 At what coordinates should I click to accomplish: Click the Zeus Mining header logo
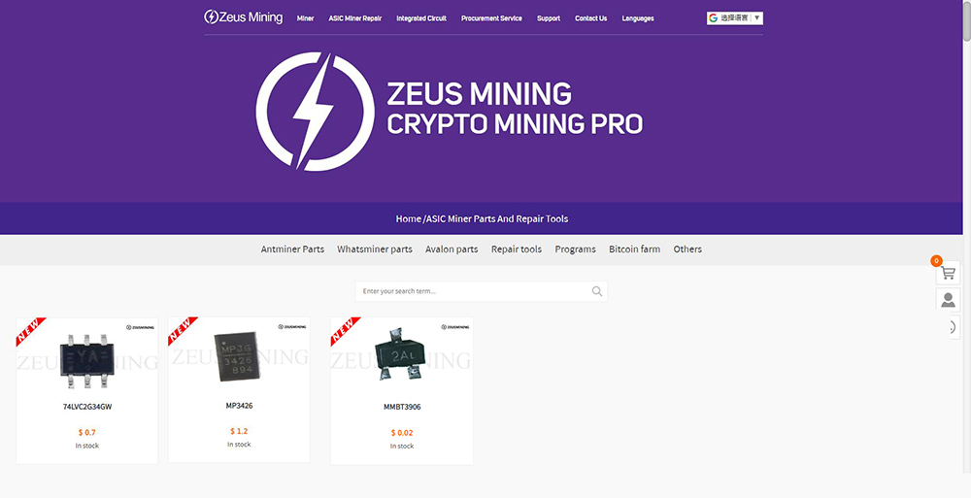coord(244,17)
